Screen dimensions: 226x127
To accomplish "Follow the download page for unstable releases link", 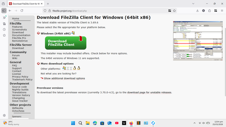I will point(149,93).
